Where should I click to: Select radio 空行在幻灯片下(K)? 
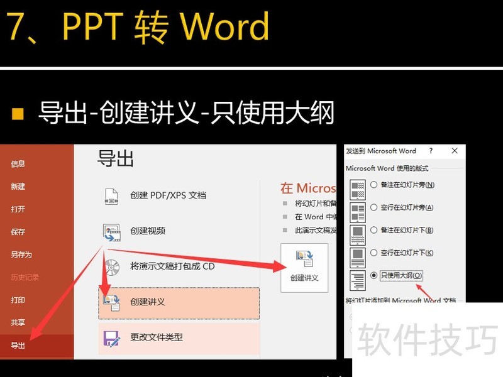coord(373,253)
